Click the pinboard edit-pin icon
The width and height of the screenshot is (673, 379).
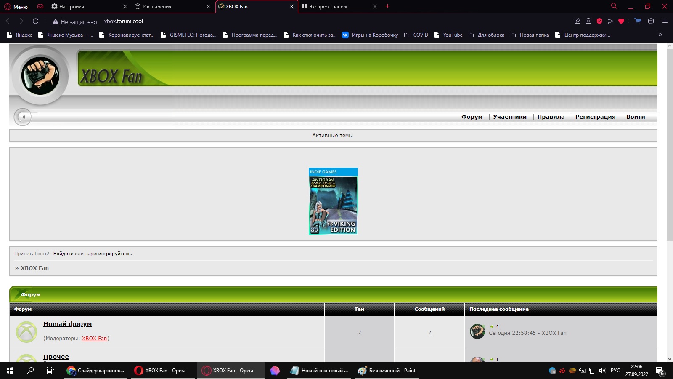(578, 21)
